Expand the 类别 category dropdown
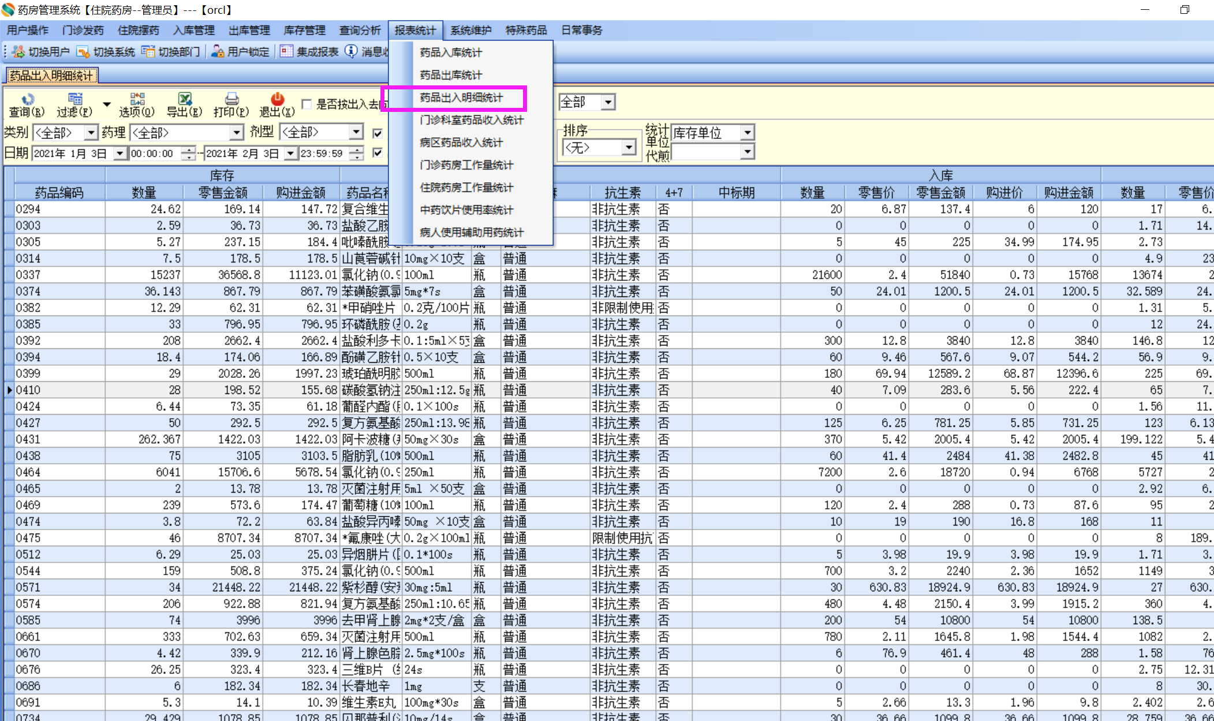The height and width of the screenshot is (721, 1214). (91, 133)
